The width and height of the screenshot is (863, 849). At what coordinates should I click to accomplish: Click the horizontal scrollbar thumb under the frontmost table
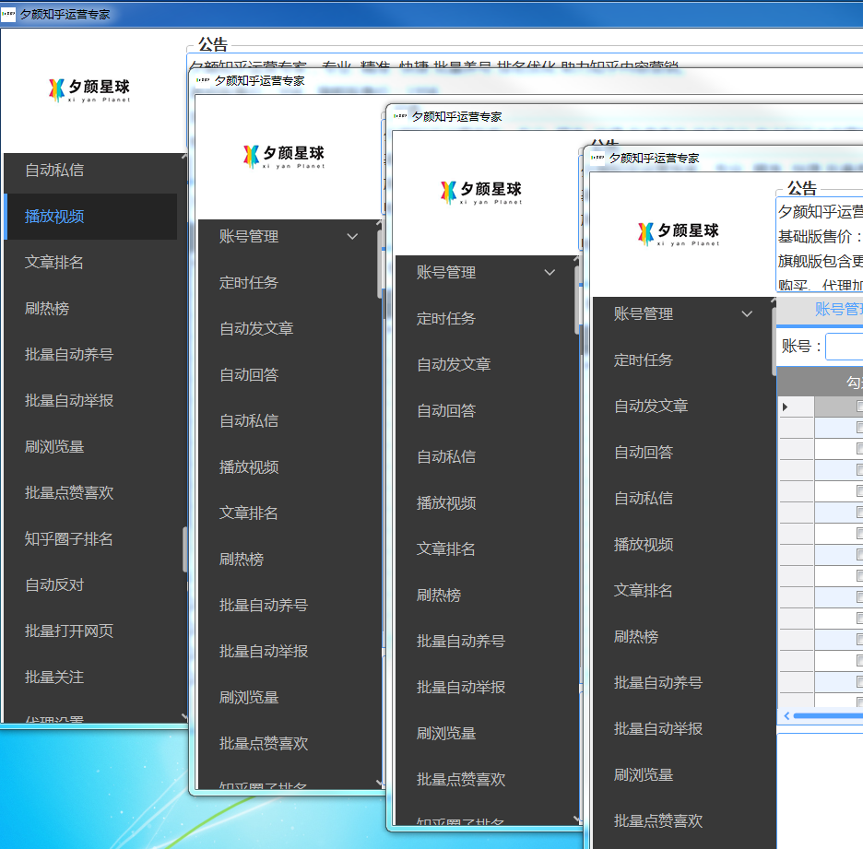[x=828, y=716]
